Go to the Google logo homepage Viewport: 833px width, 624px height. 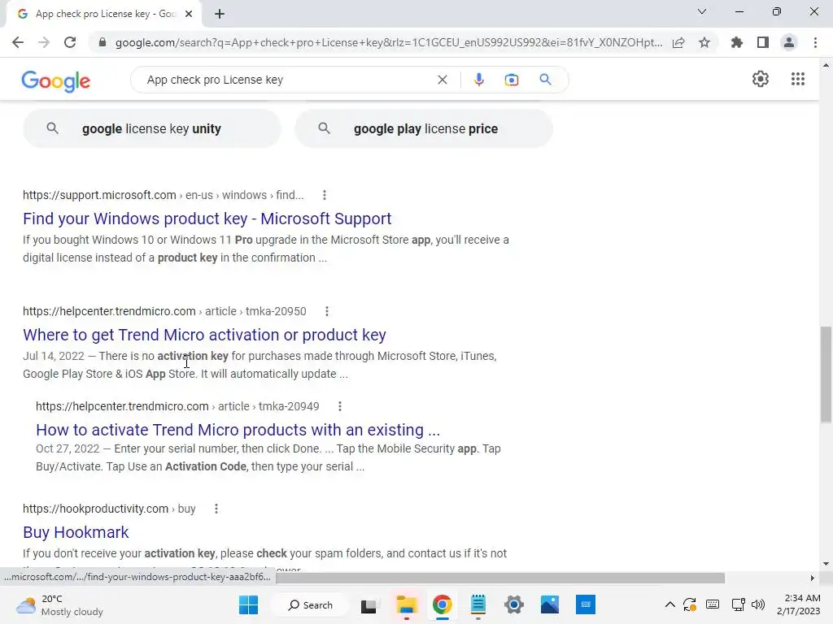coord(56,80)
